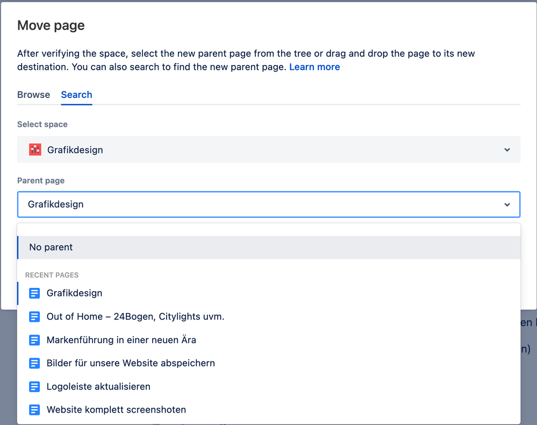The width and height of the screenshot is (537, 425).
Task: Click inside the Parent page search field
Action: click(x=258, y=204)
